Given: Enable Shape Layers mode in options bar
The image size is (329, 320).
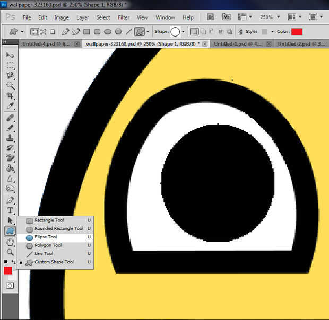Looking at the screenshot, I should coord(34,32).
